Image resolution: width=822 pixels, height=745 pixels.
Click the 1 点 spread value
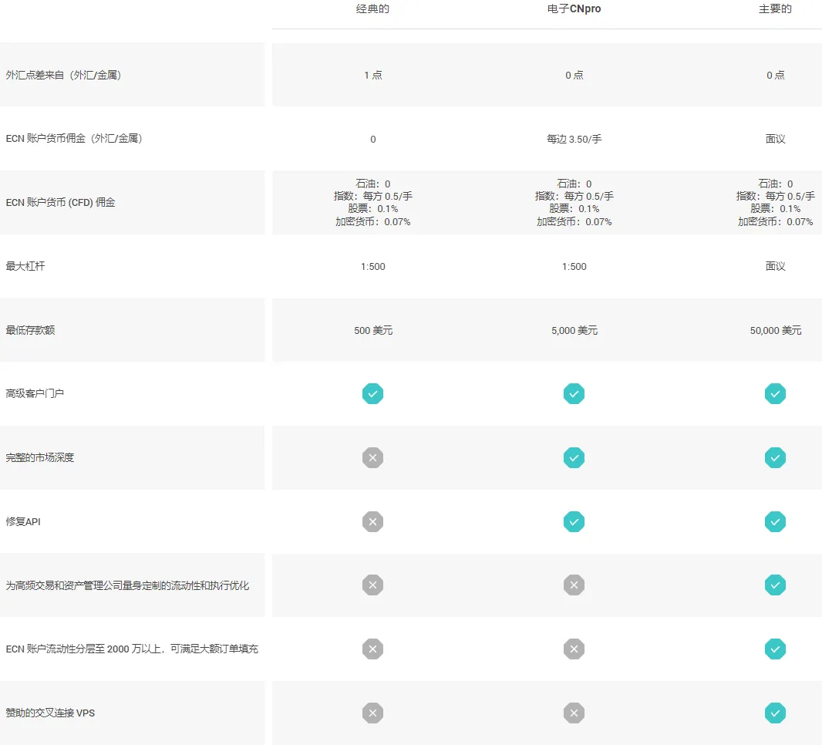pos(373,75)
